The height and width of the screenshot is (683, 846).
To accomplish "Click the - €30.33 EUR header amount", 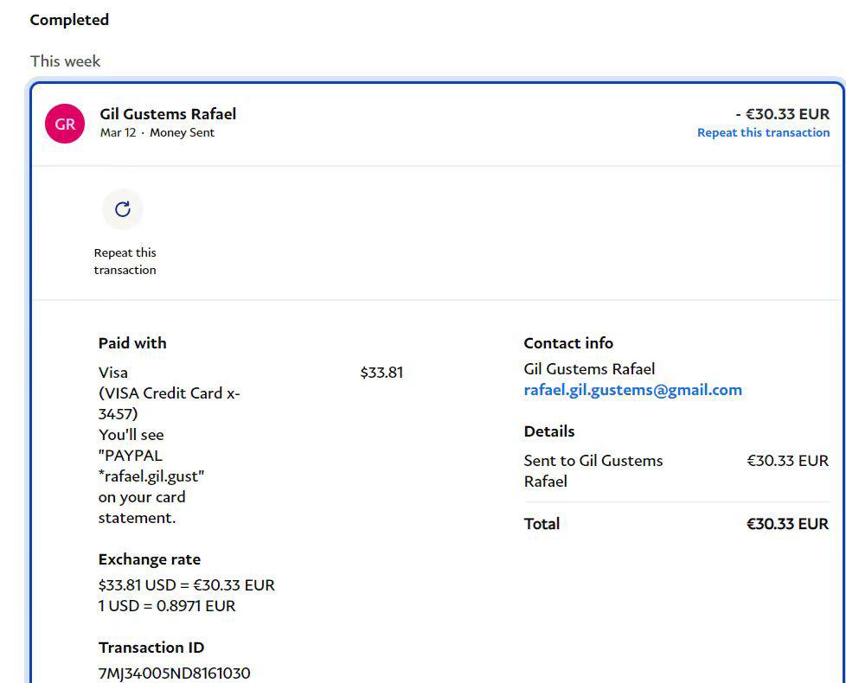I will click(782, 113).
